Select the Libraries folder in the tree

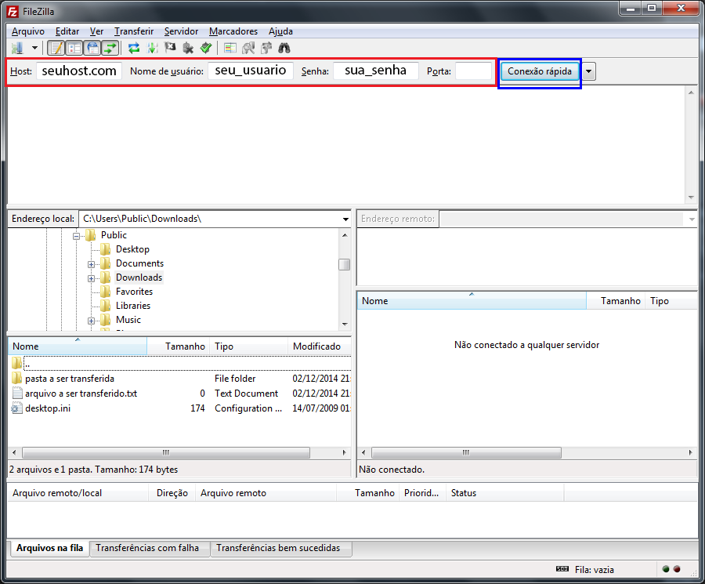click(133, 306)
